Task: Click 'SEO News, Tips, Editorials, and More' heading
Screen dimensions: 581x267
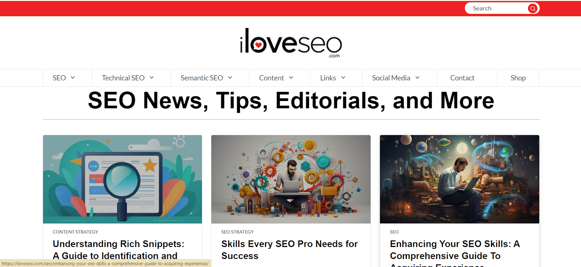Action: (291, 100)
